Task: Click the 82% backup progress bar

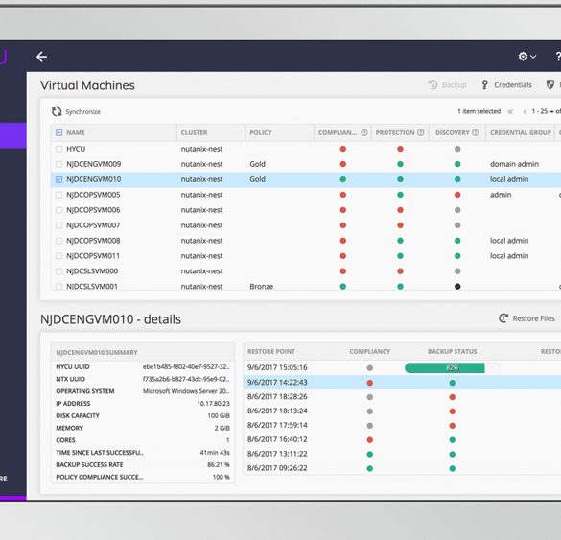Action: pyautogui.click(x=453, y=368)
